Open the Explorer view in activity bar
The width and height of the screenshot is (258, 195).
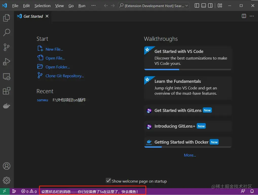7,18
